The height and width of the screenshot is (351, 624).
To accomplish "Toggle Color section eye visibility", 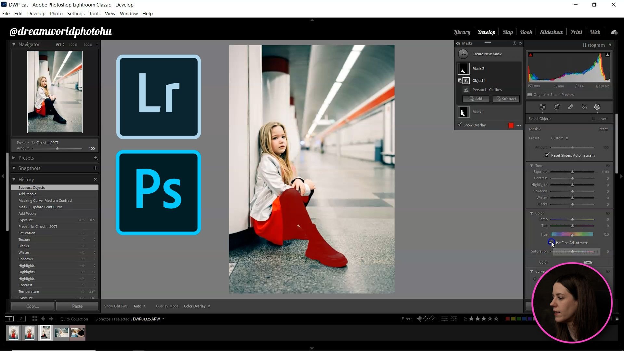I will click(x=607, y=213).
